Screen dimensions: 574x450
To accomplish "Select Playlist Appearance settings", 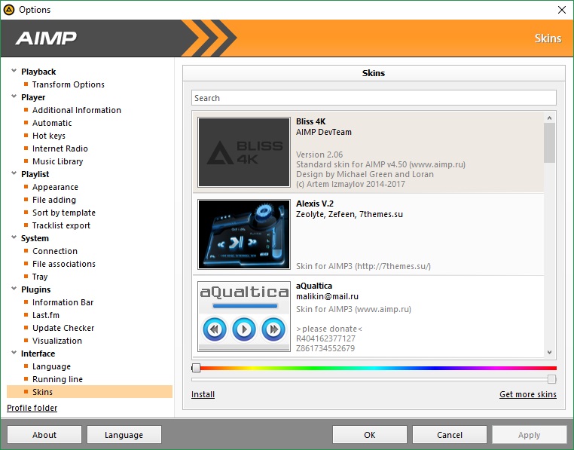I will coord(55,187).
